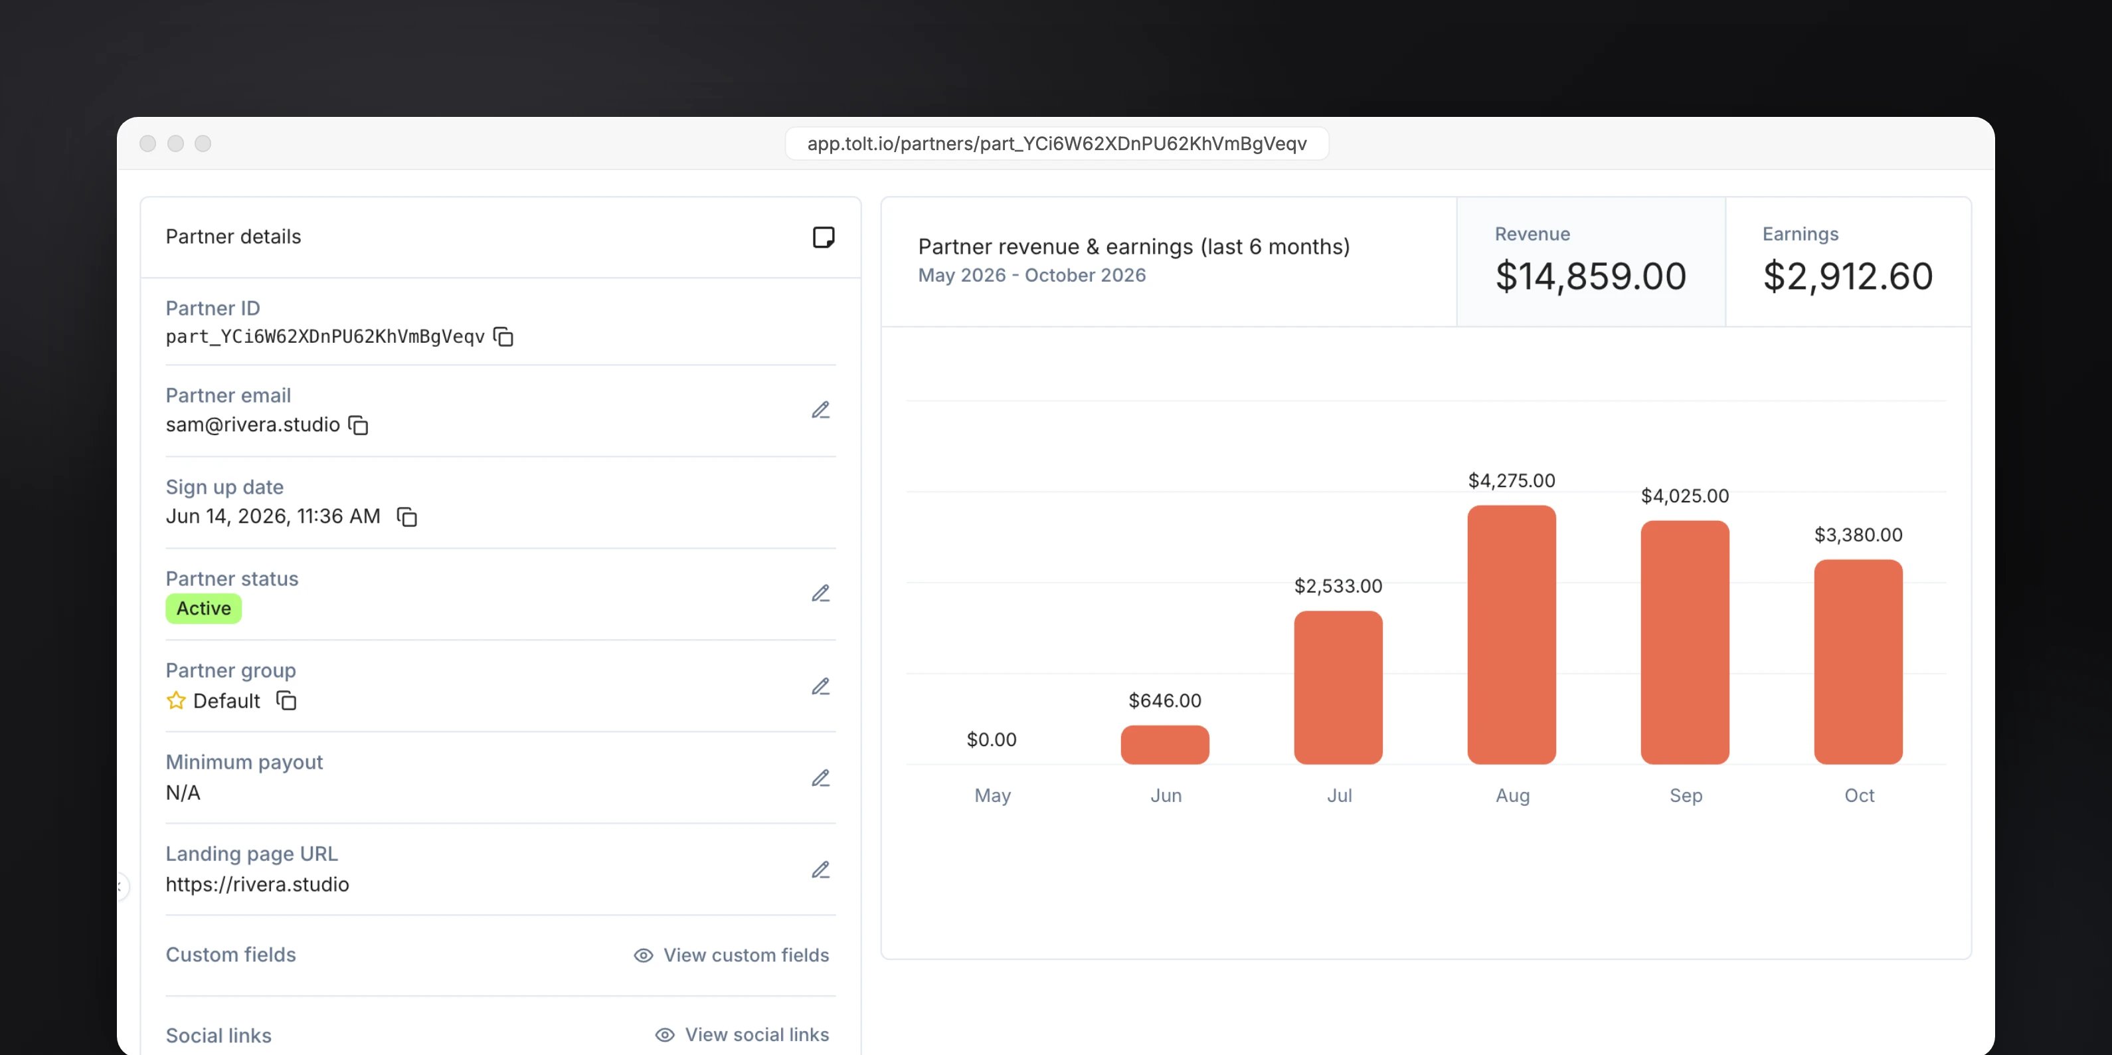The height and width of the screenshot is (1055, 2112).
Task: Click the $646.00 bar label
Action: 1164,701
